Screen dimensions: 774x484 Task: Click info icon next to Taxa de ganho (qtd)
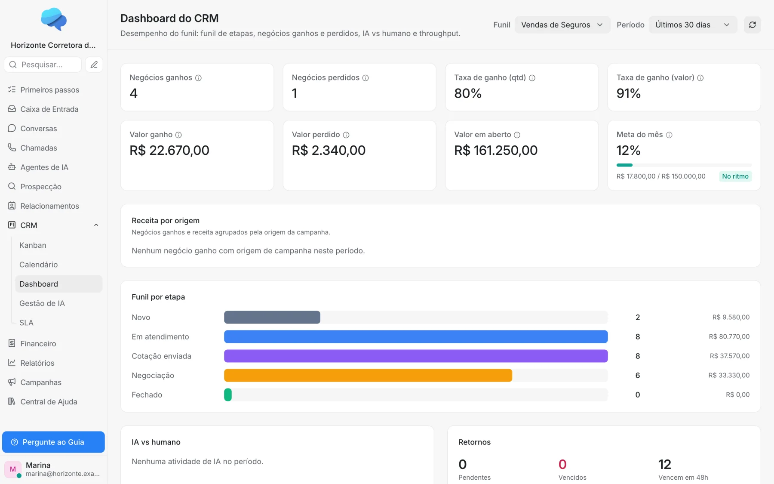click(532, 78)
